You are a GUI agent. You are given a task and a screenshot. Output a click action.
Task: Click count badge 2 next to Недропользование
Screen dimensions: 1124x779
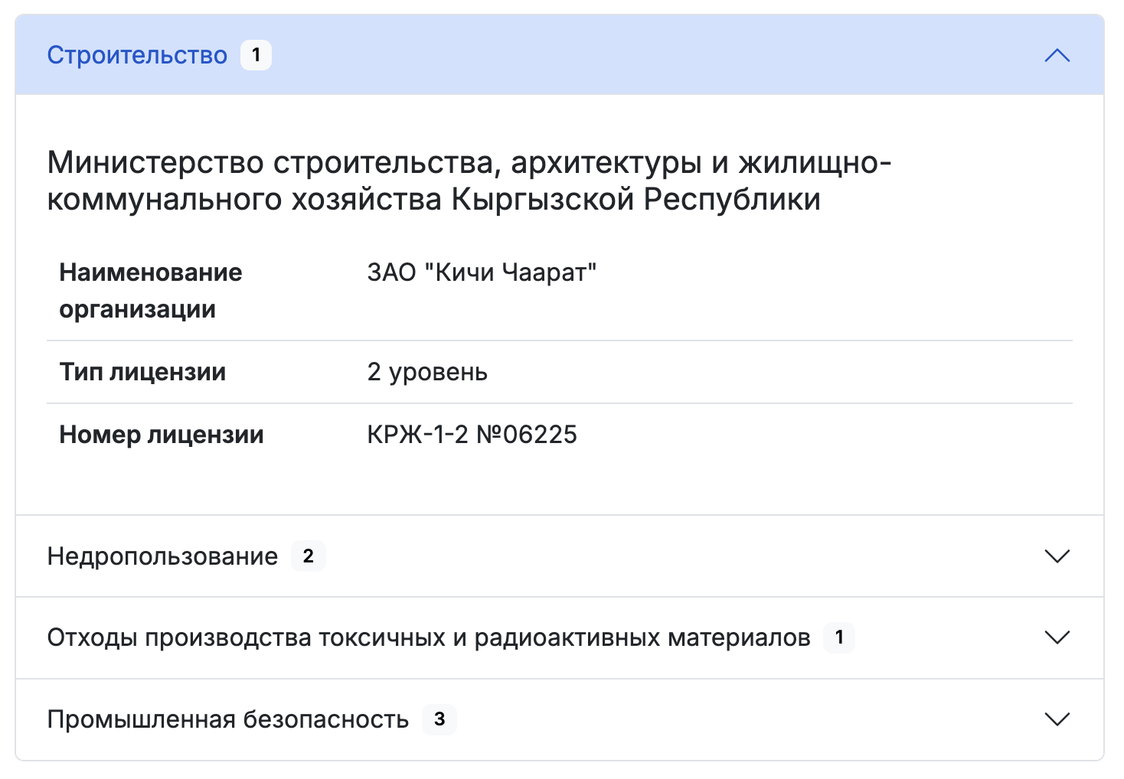(x=308, y=556)
